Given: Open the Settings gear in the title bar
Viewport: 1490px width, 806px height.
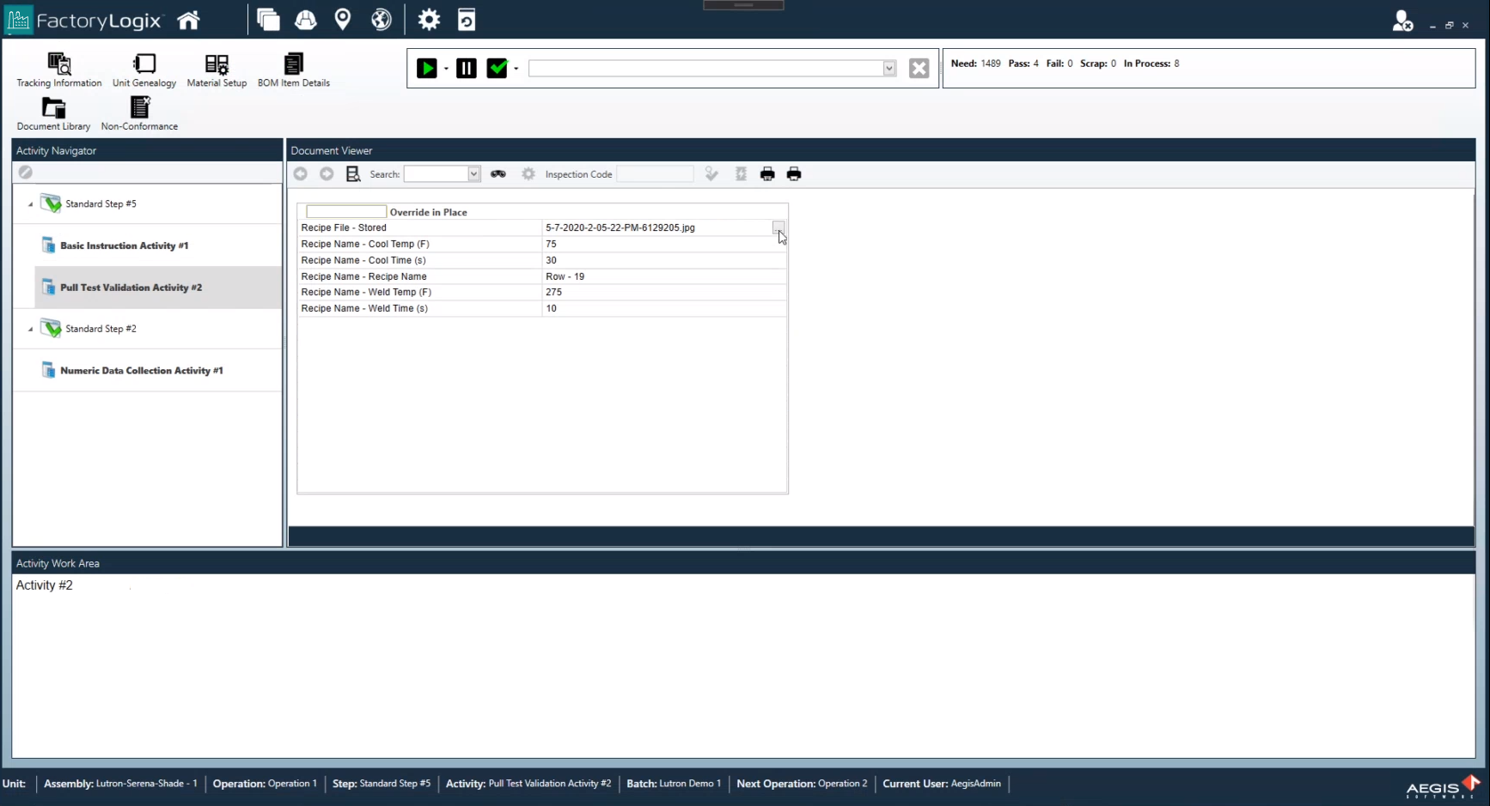Looking at the screenshot, I should 428,19.
